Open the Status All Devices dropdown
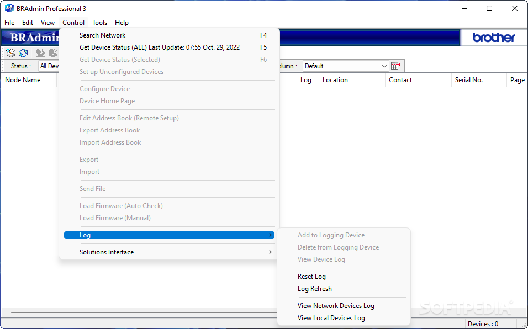 click(x=49, y=66)
